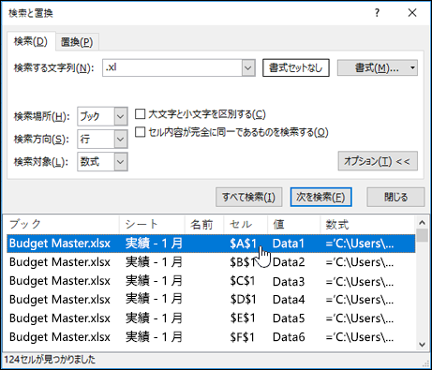The height and width of the screenshot is (370, 432).
Task: Open the 検索対象 数式 dropdown
Action: [x=102, y=162]
